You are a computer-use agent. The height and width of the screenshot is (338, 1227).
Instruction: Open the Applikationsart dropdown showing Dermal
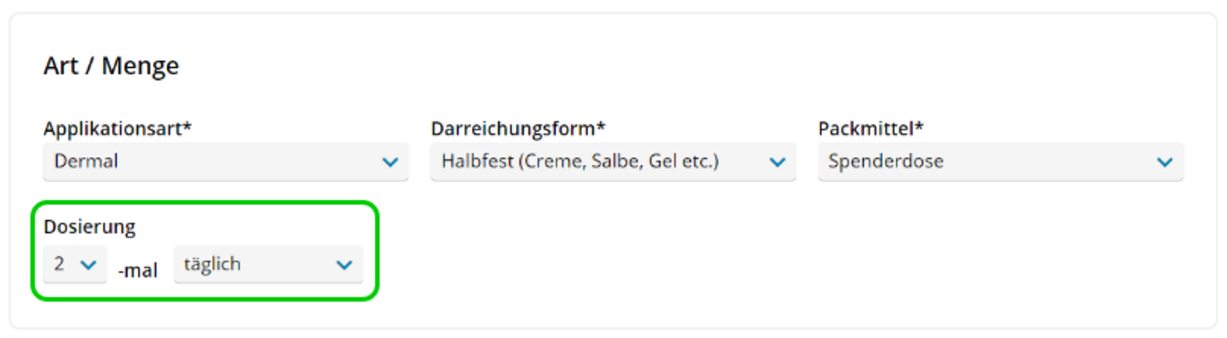point(225,162)
